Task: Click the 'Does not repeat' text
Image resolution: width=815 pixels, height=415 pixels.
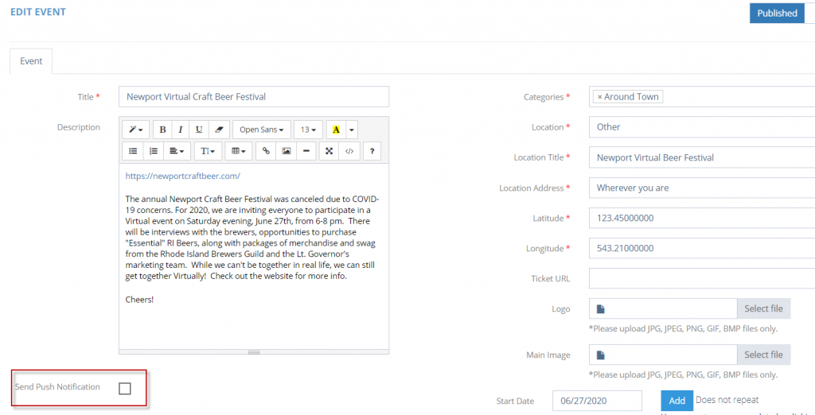Action: (727, 400)
